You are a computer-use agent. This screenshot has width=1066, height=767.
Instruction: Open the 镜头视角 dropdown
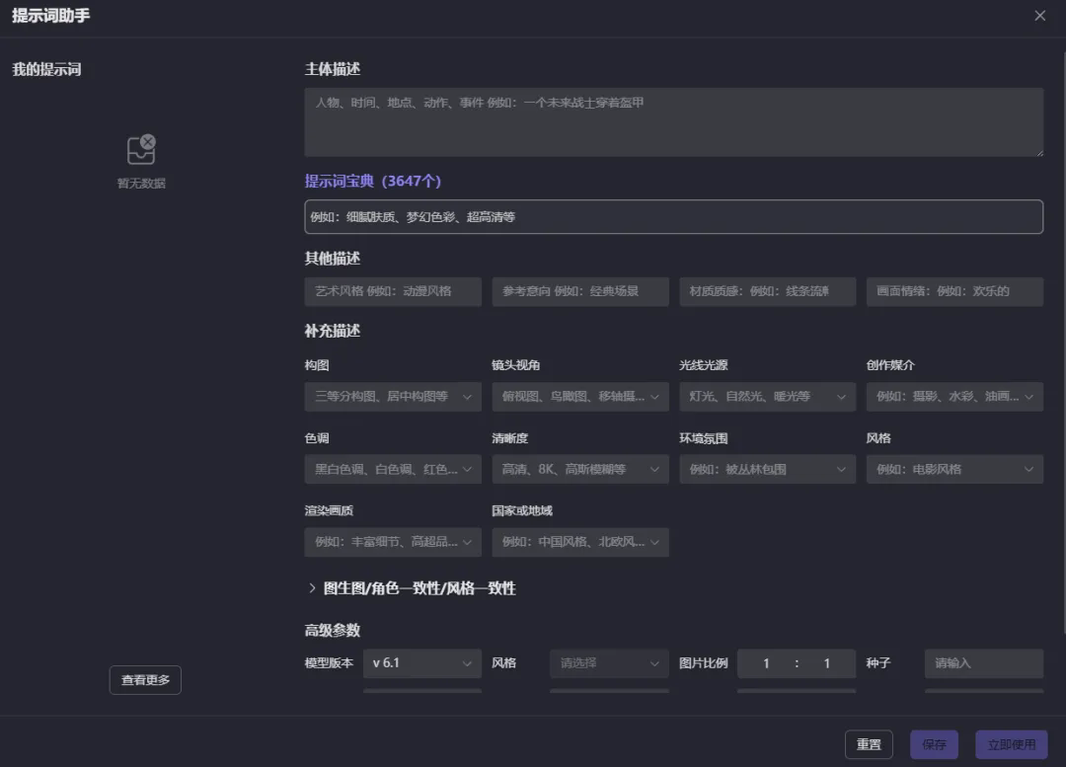pyautogui.click(x=579, y=397)
